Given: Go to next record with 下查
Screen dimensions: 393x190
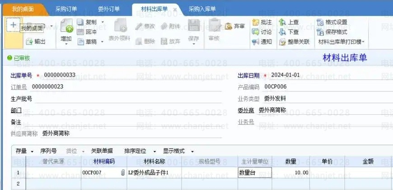Looking at the screenshot, I should (x=282, y=32).
